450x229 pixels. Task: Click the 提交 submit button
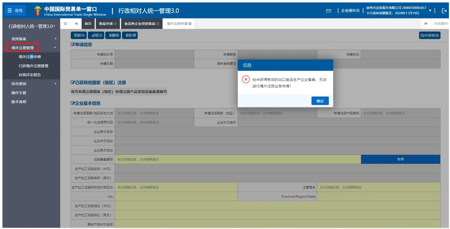coord(96,35)
